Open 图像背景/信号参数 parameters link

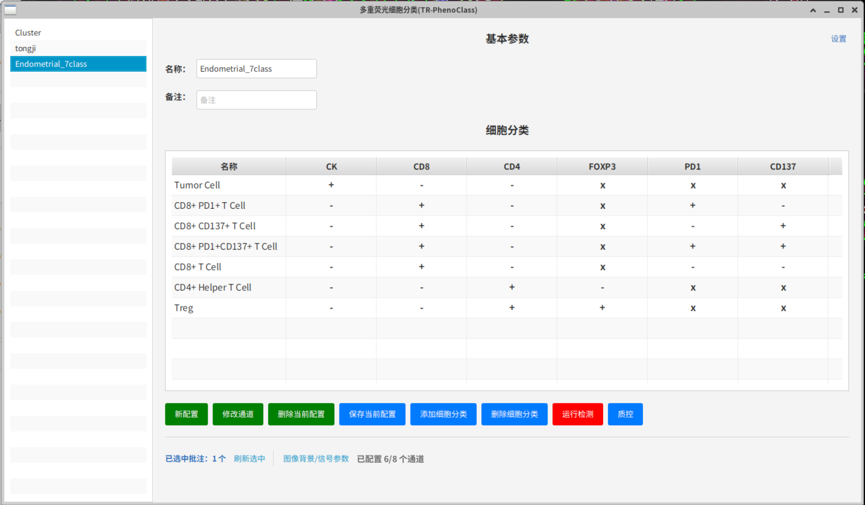pyautogui.click(x=316, y=459)
